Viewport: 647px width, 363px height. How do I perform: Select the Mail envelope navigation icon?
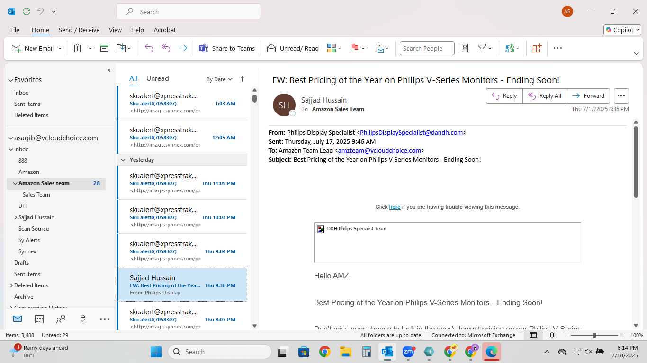click(18, 319)
